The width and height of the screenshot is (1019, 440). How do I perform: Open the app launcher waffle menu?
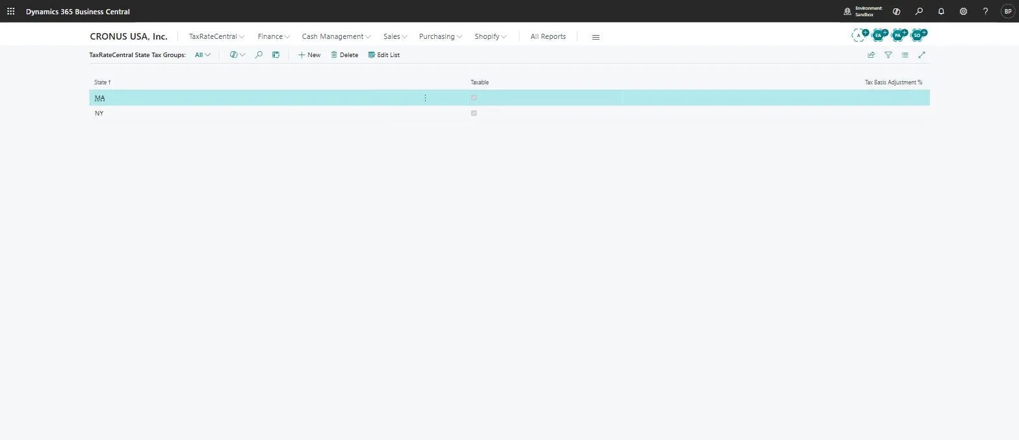coord(10,11)
